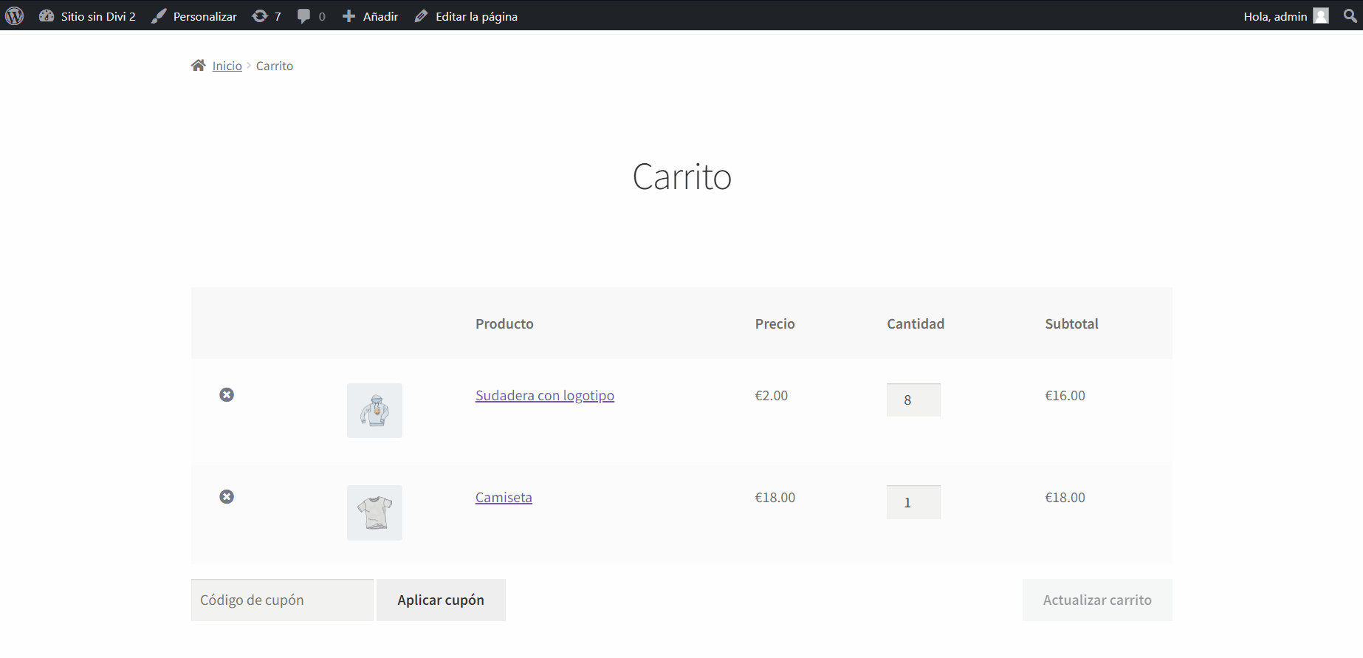Open the Hola, admin account menu

1285,16
